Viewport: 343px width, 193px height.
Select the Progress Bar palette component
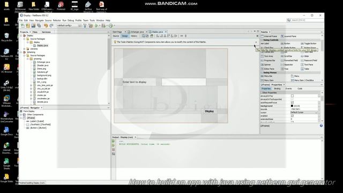[268, 61]
